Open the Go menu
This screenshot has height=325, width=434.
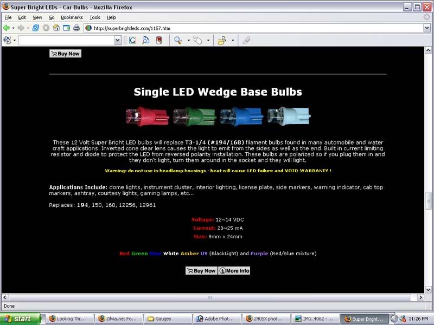(52, 17)
